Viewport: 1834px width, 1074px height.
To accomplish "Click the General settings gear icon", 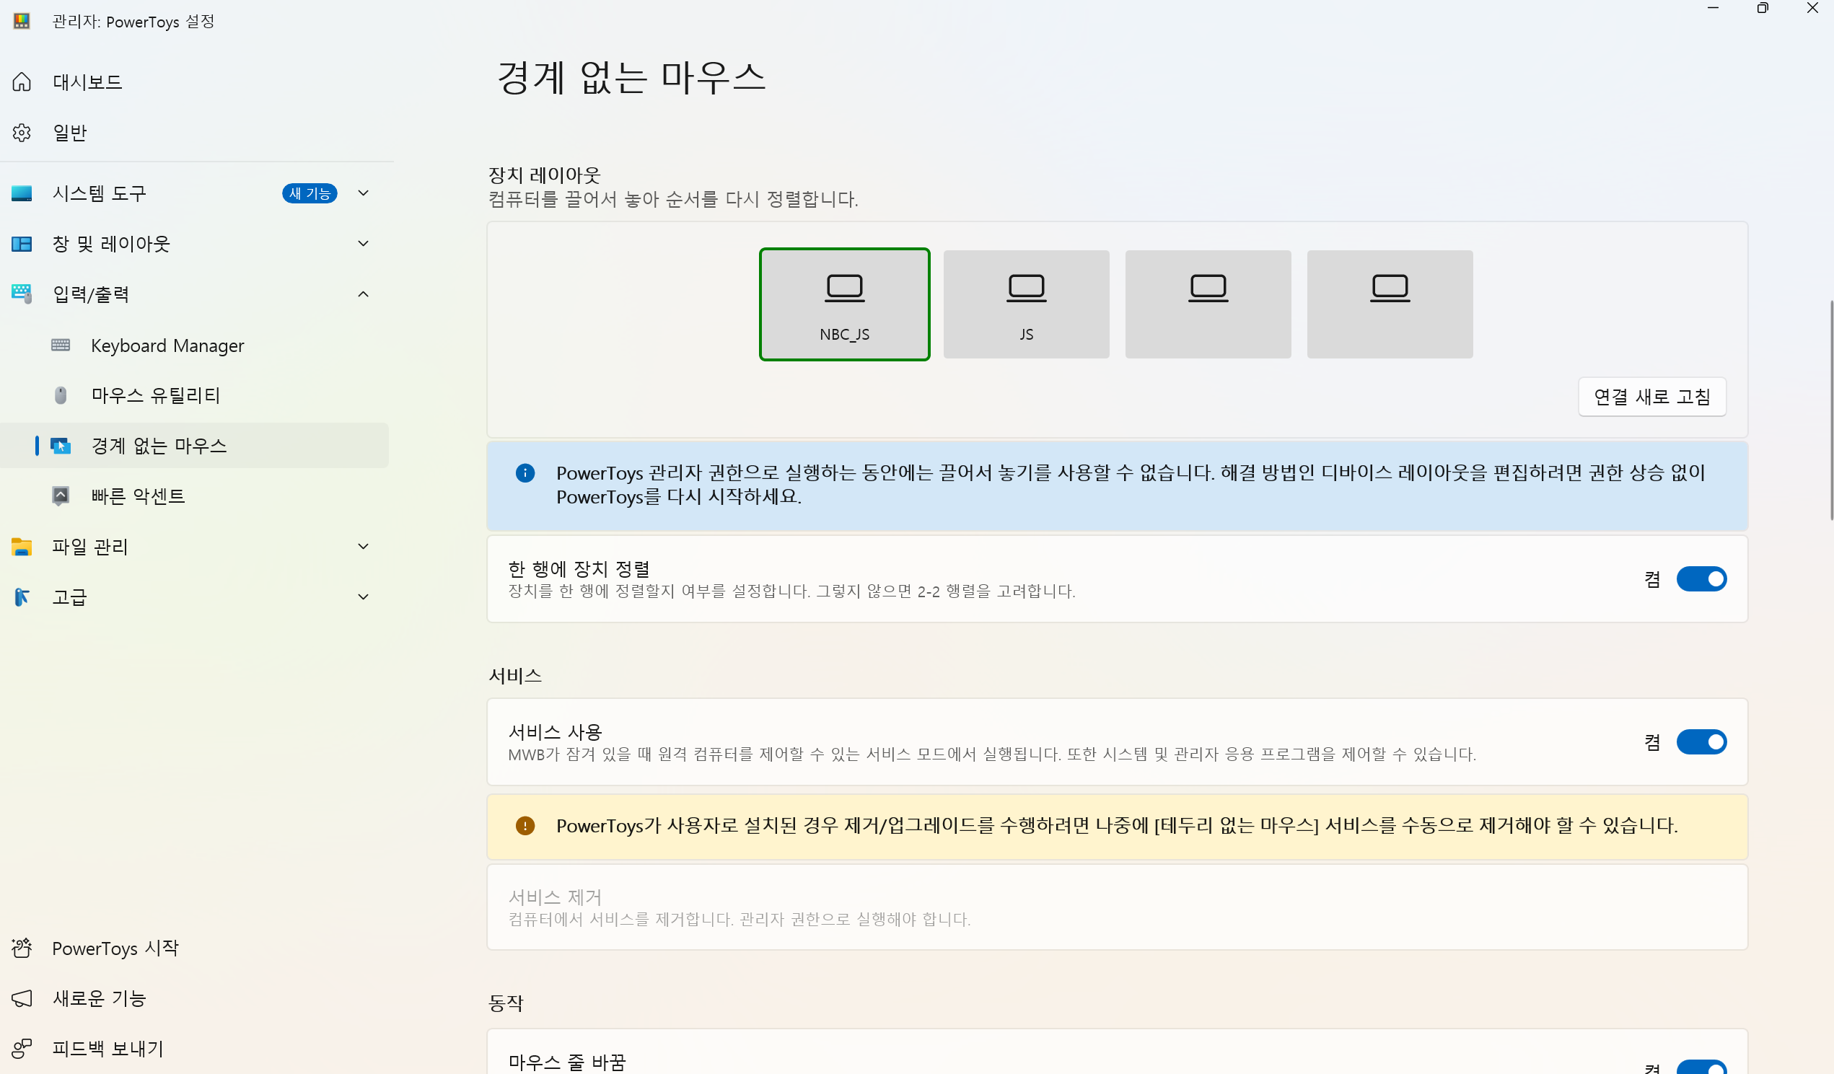I will pyautogui.click(x=22, y=133).
